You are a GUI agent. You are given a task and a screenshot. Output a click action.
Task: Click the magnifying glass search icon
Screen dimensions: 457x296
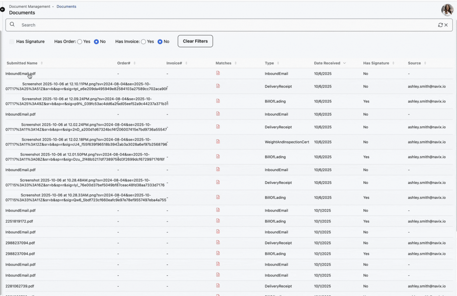[12, 24]
